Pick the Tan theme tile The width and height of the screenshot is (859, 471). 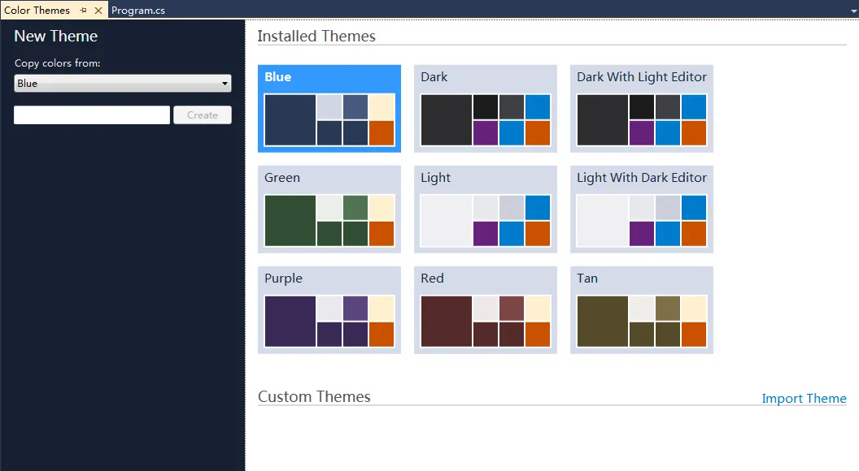(x=641, y=309)
